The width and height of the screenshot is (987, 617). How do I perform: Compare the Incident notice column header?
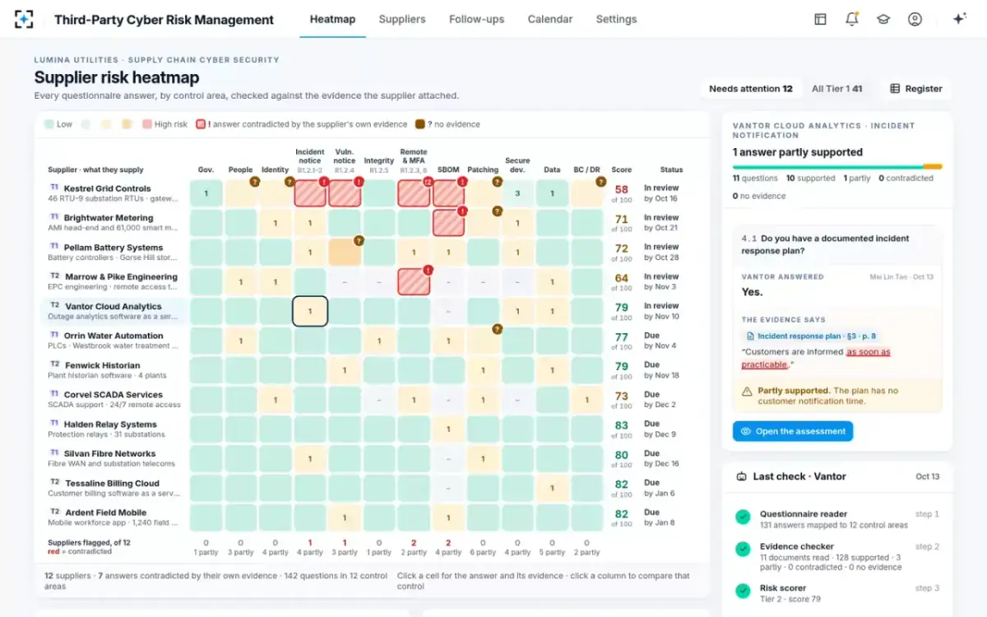pyautogui.click(x=310, y=161)
